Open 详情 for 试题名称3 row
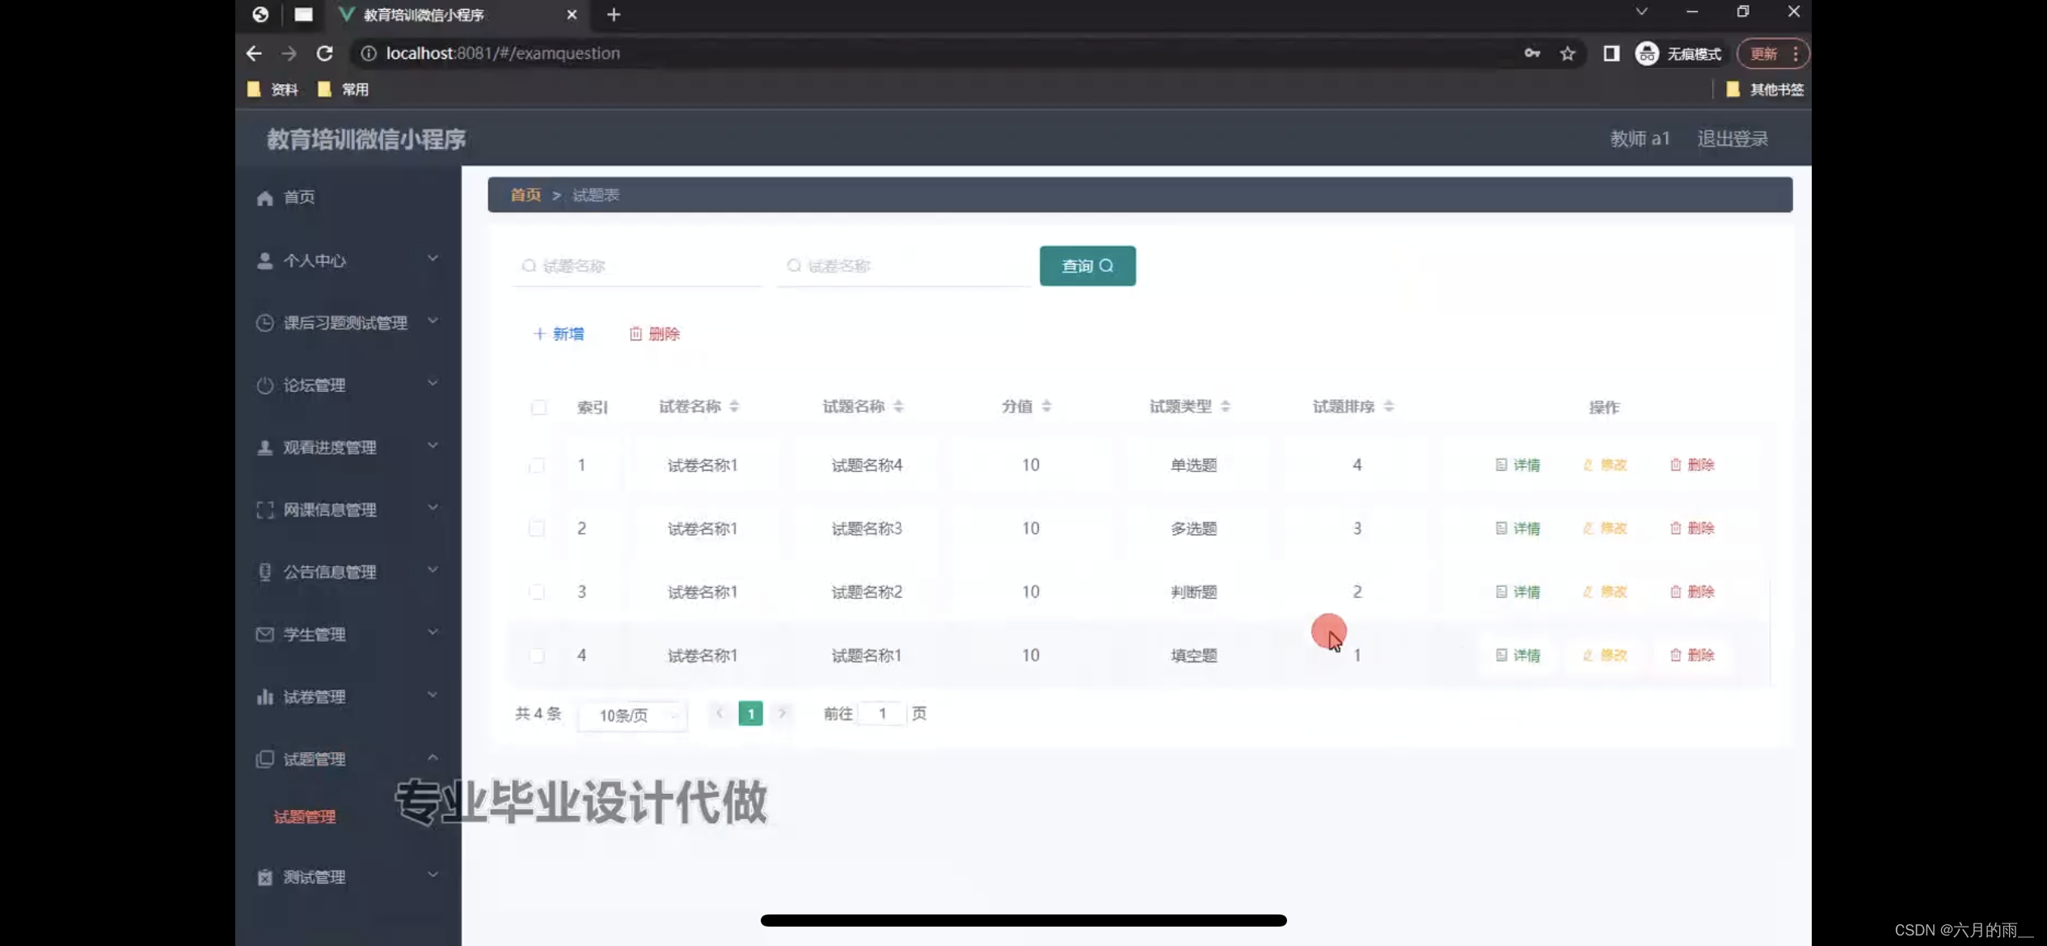This screenshot has height=946, width=2047. (x=1517, y=528)
